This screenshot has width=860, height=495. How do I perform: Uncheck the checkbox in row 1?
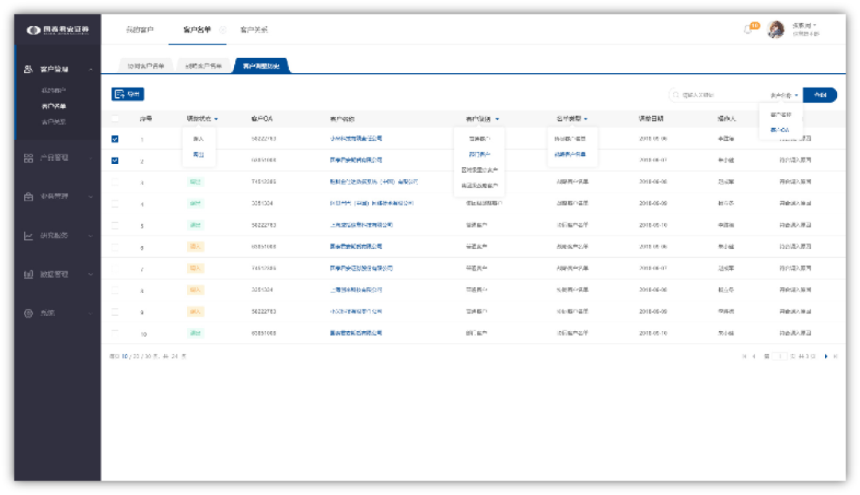115,138
